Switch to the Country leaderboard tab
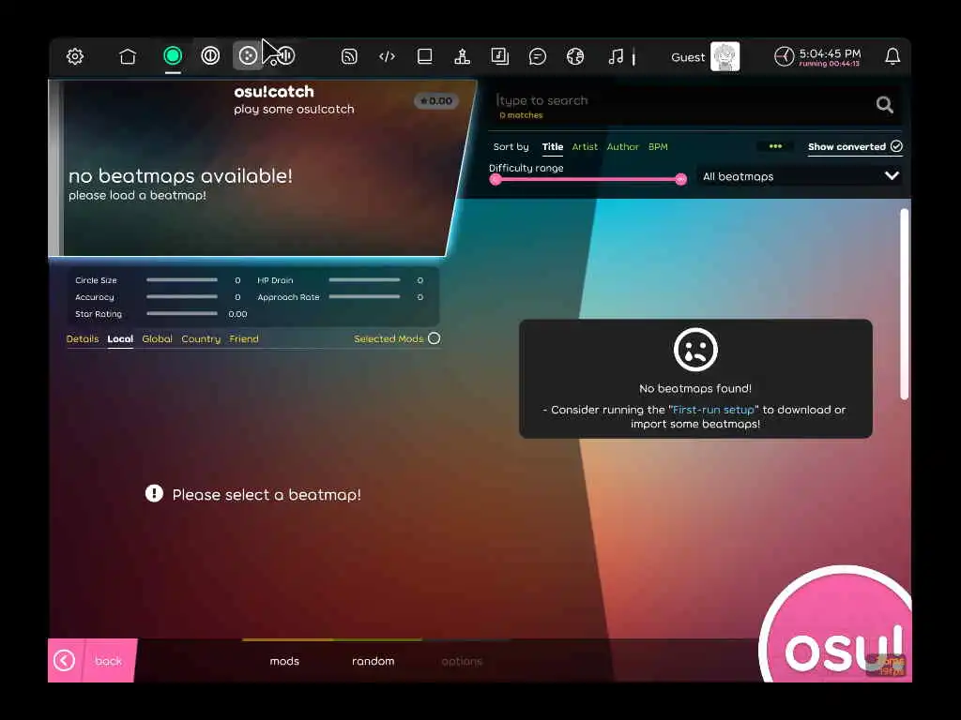 coord(201,339)
